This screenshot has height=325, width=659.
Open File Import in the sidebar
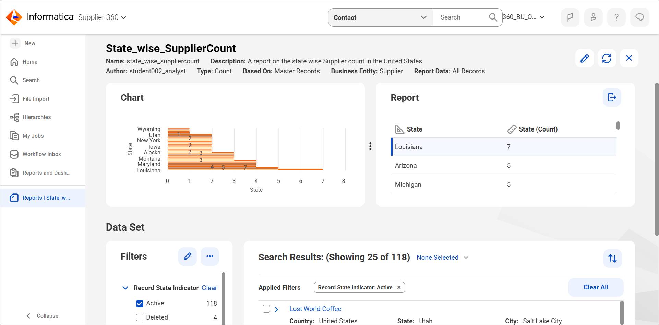36,99
